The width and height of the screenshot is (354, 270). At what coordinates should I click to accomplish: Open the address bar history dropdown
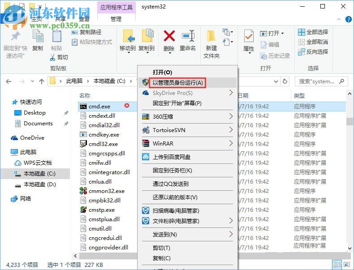[276, 81]
